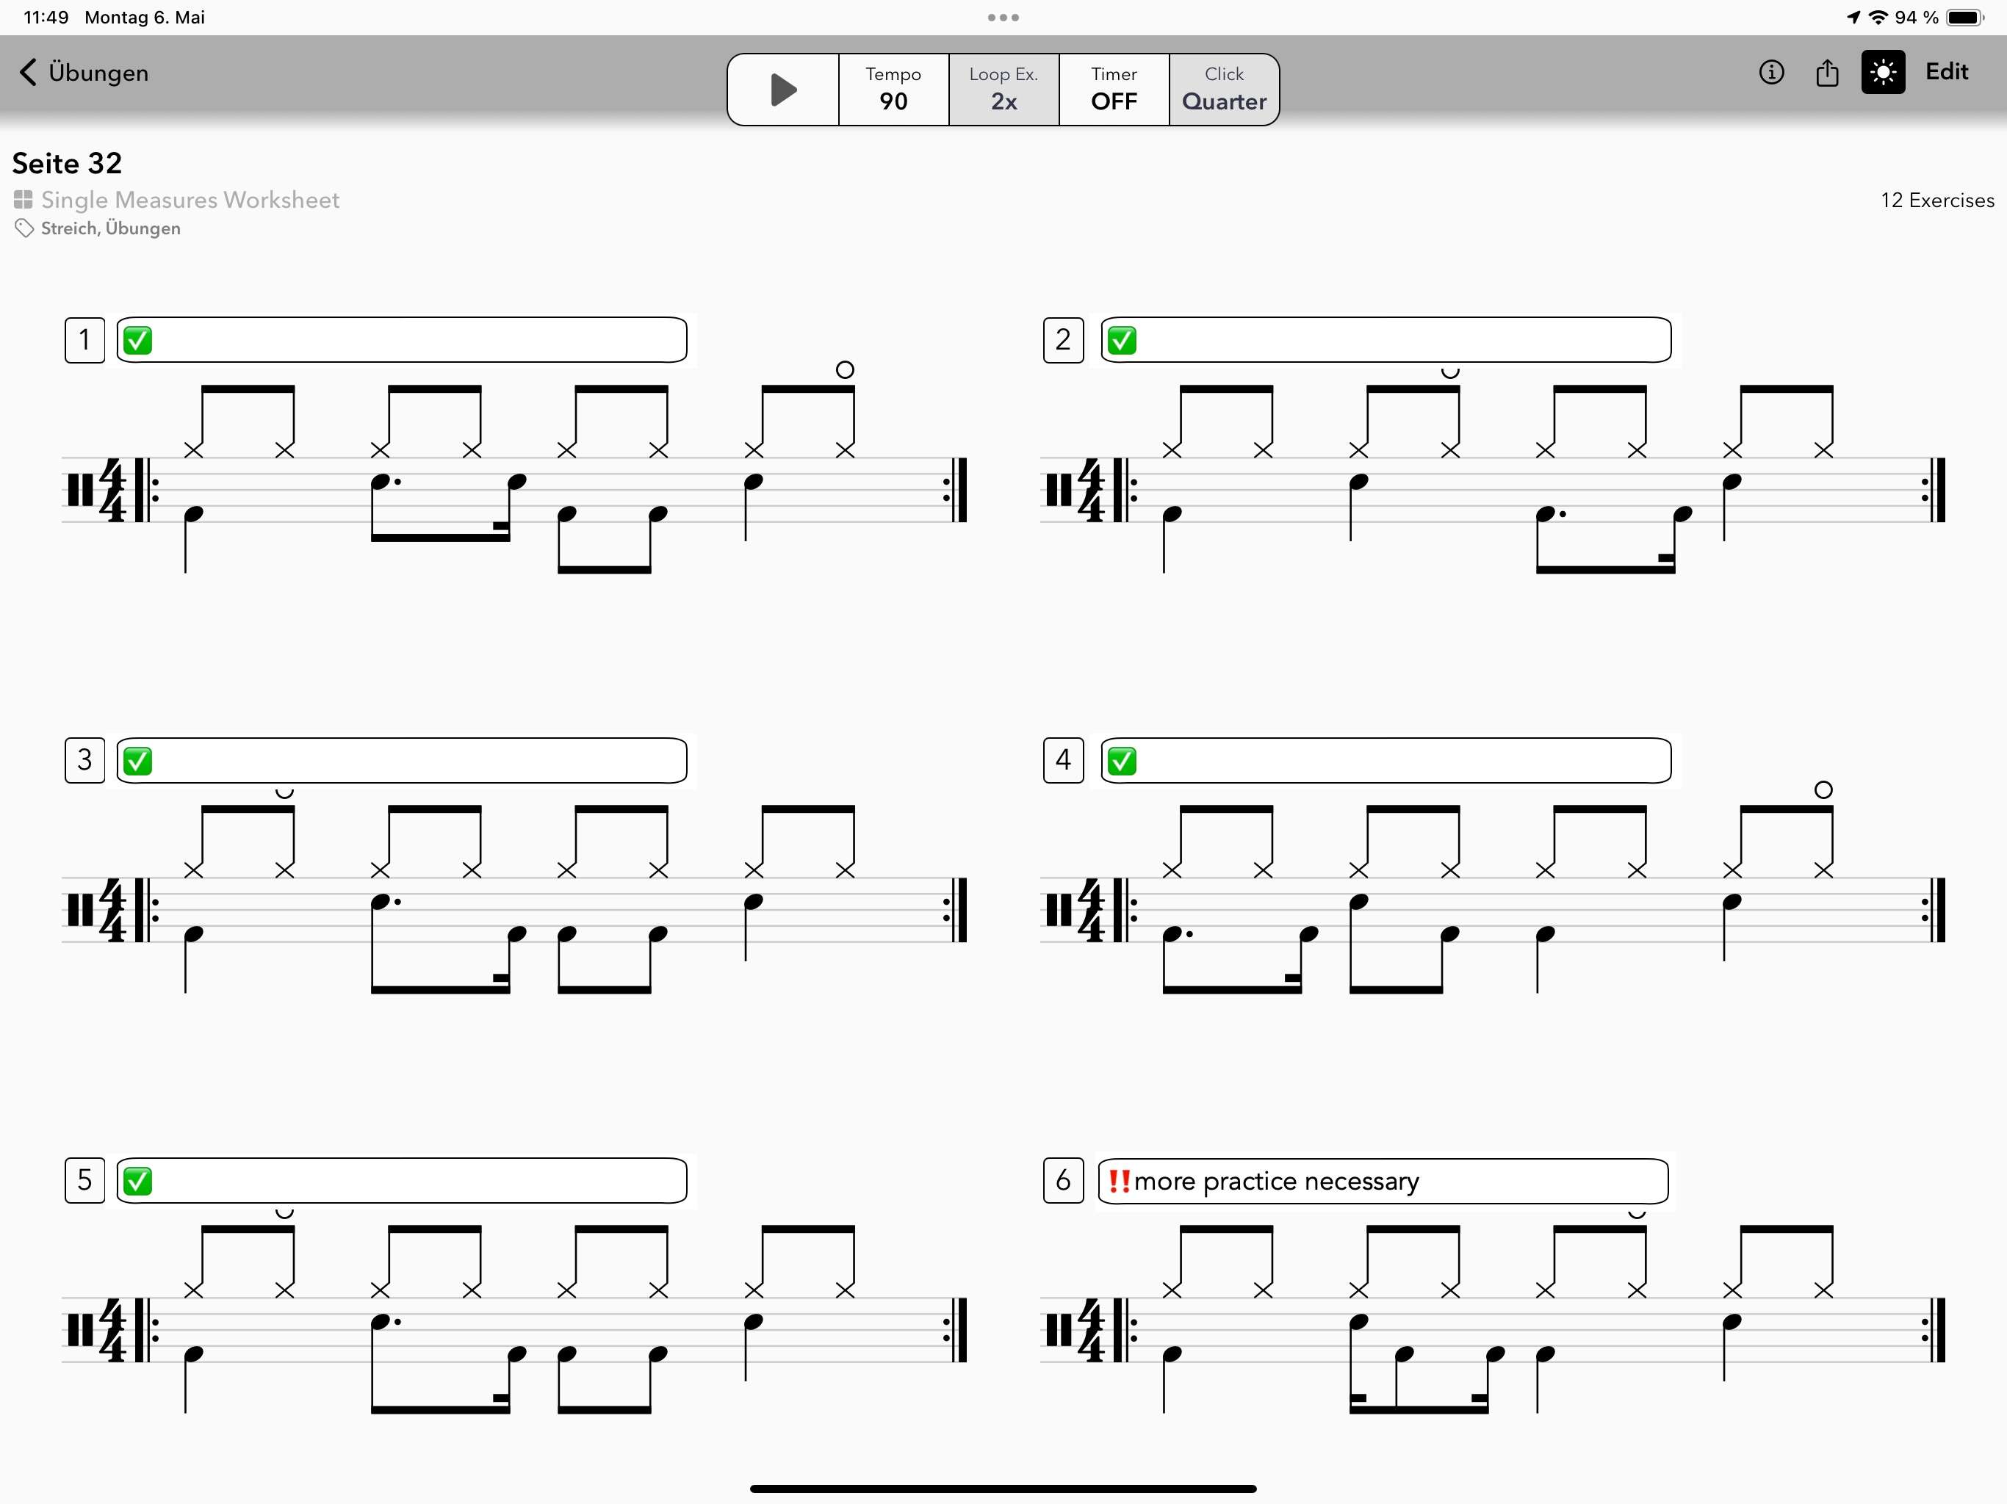The image size is (2007, 1504).
Task: Click the share/export icon
Action: (1828, 73)
